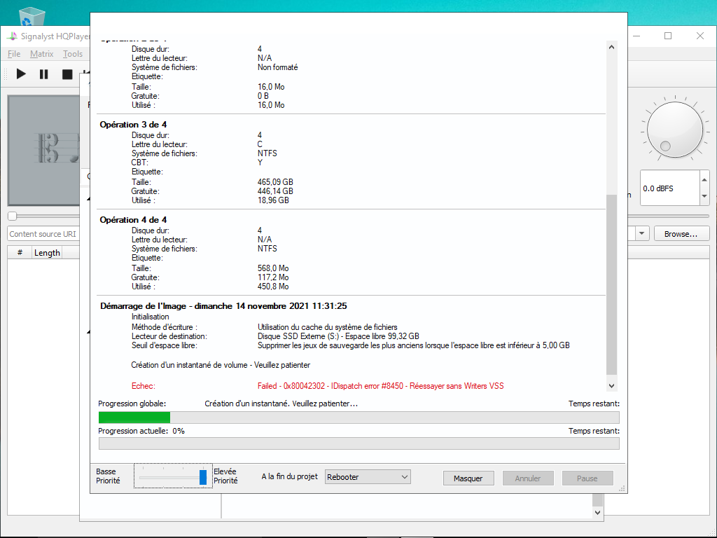Close the HQPlayer window
Screen dimensions: 717x538
pyautogui.click(x=700, y=36)
